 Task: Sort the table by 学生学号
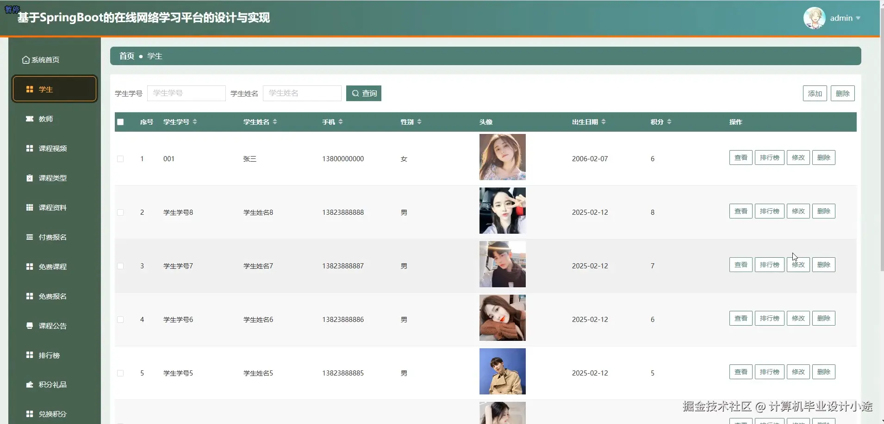[x=195, y=122]
